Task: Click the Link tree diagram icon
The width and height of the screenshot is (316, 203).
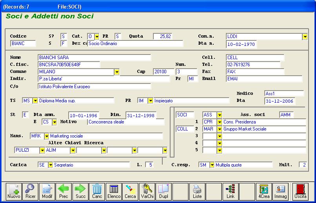Action: (x=231, y=192)
